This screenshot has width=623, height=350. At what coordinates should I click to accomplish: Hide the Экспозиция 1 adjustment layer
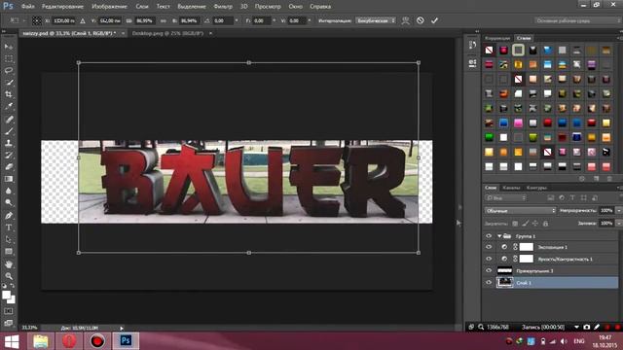coord(489,247)
